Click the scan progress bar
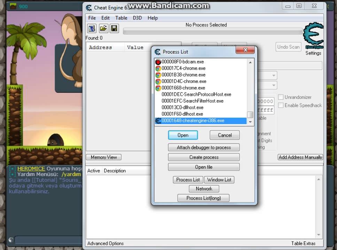 213,31
